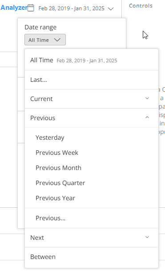Click the Feb 28, 2019 - Jan 31, 2025 header text

coord(71,8)
